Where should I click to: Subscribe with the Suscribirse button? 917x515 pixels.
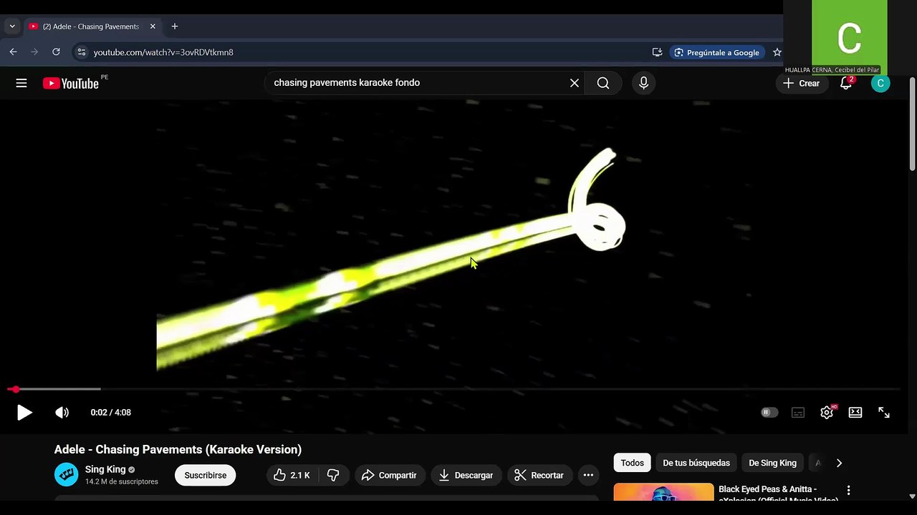206,475
